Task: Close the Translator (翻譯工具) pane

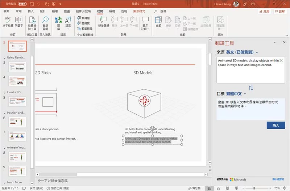Action: tap(284, 42)
